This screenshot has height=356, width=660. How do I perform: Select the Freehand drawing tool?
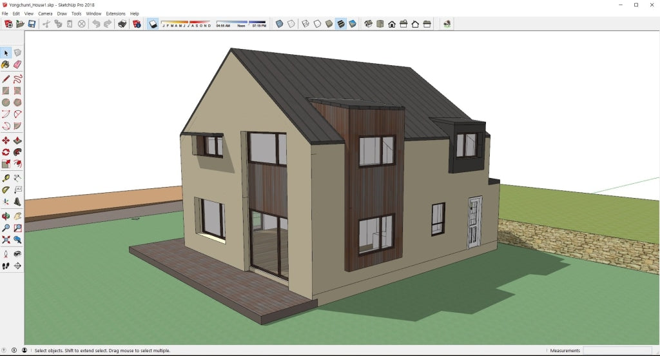click(x=17, y=79)
